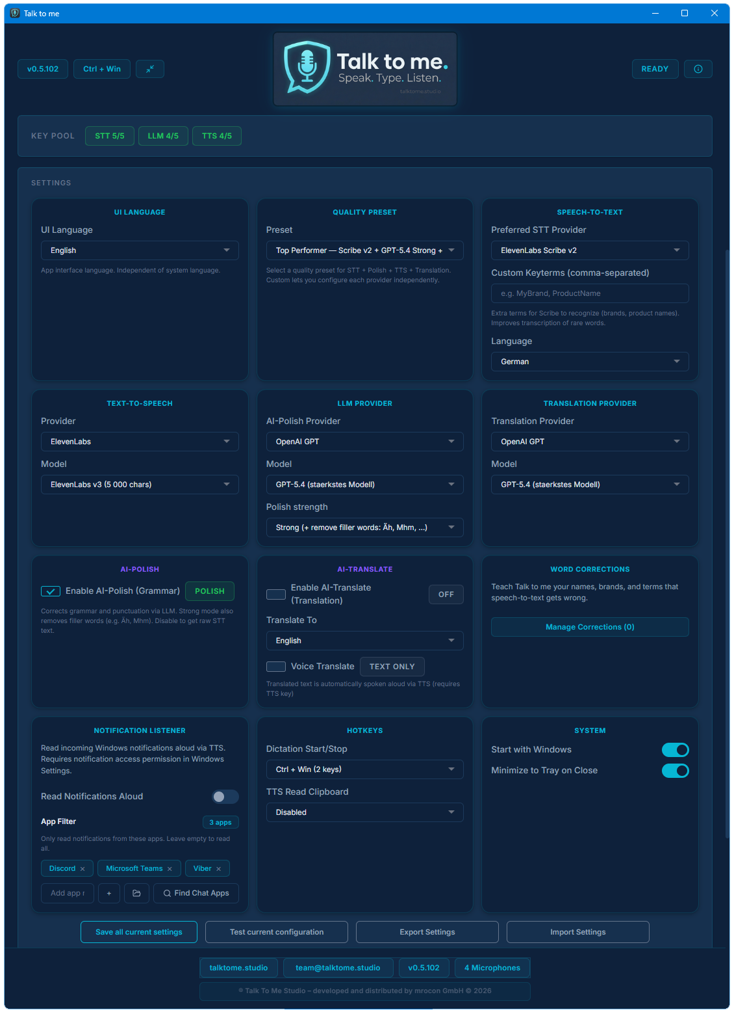This screenshot has height=1012, width=734.
Task: Click the v0.5.102 button at top left
Action: tap(43, 69)
